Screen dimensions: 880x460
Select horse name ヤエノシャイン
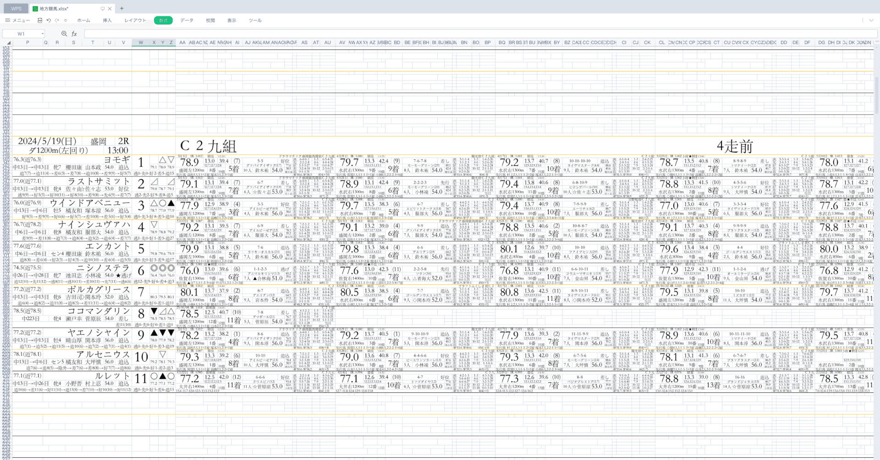point(99,333)
